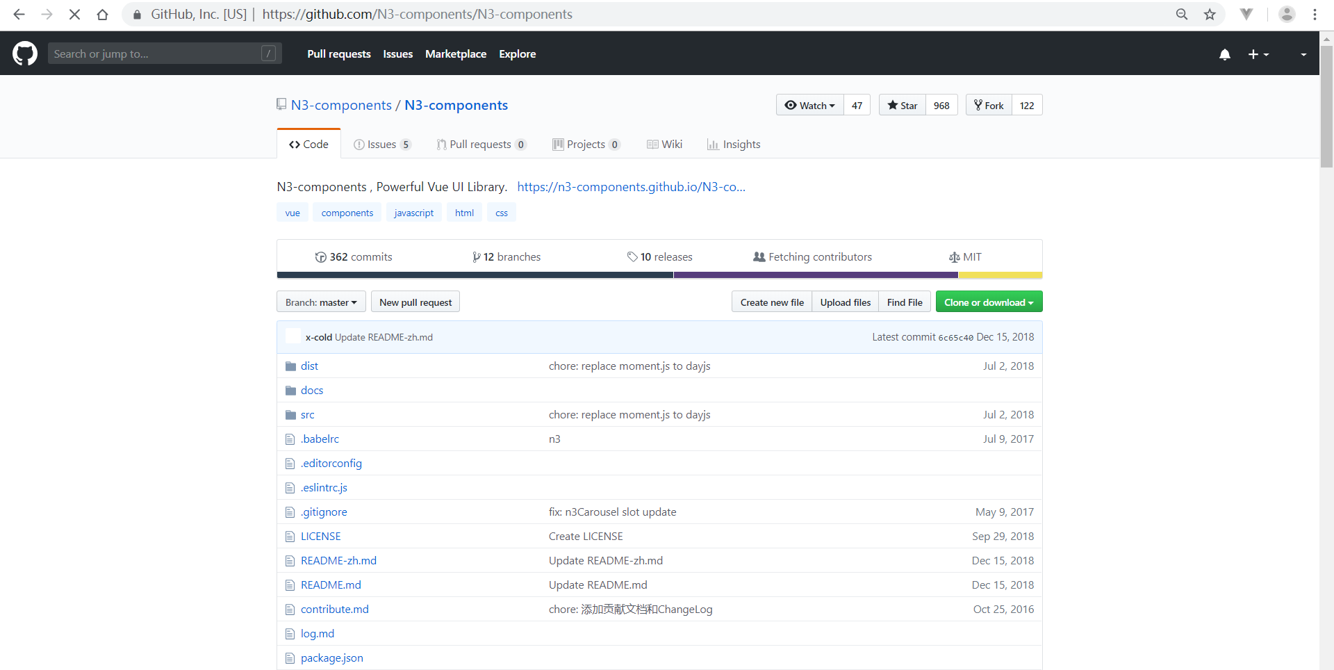
Task: Switch to the Code tab
Action: (308, 144)
